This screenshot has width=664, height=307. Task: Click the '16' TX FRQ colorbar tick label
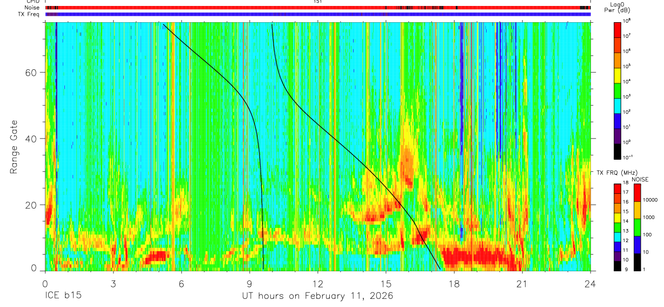[x=627, y=203]
